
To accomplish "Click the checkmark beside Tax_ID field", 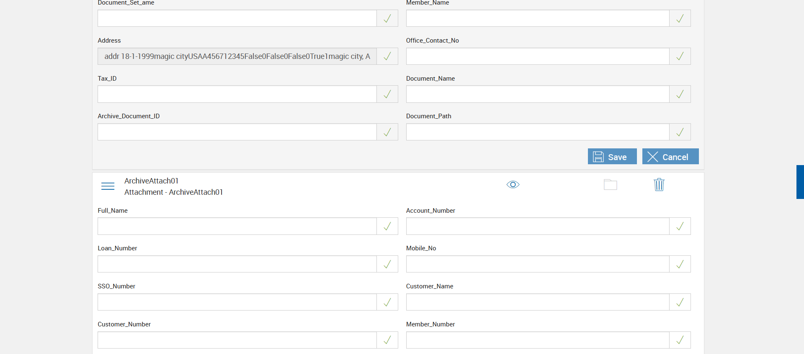I will [x=387, y=94].
